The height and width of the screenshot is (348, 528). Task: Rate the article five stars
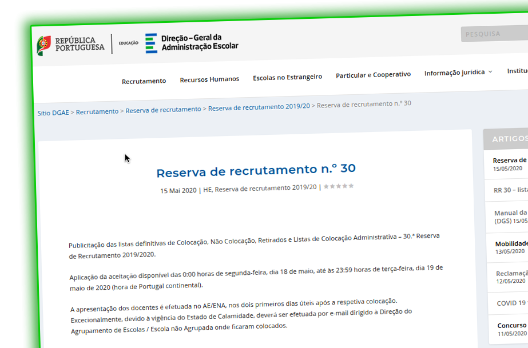pyautogui.click(x=351, y=186)
